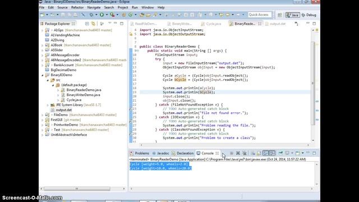The image size is (359, 202).
Task: Click the Package Explorer horizontal scrollbar
Action: click(x=77, y=189)
